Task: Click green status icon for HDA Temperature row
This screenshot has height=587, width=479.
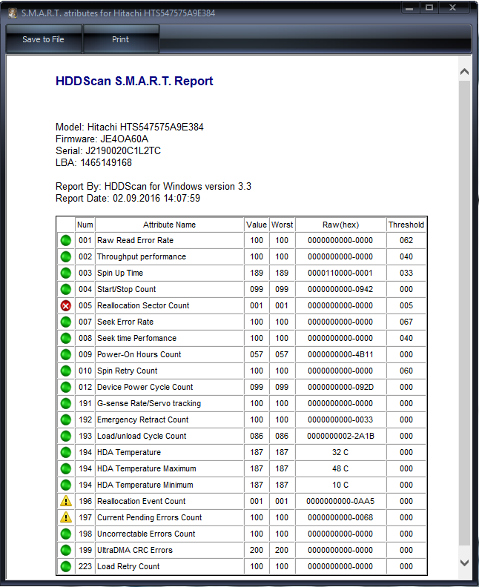Action: [66, 452]
